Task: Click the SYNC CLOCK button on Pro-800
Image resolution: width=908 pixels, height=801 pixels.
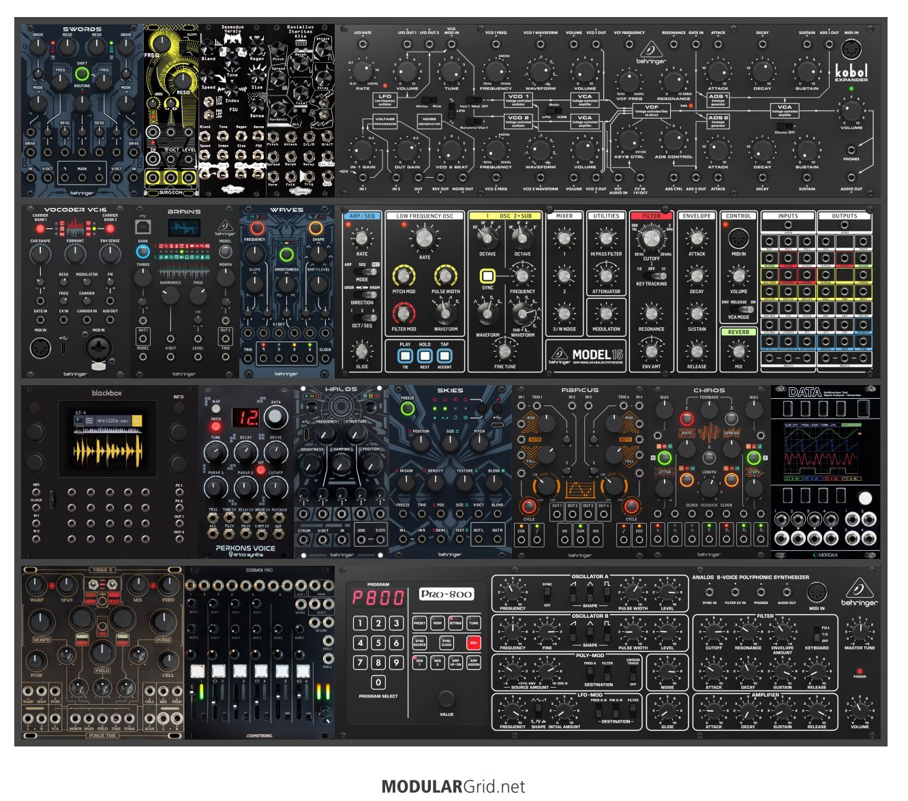Action: (x=446, y=642)
